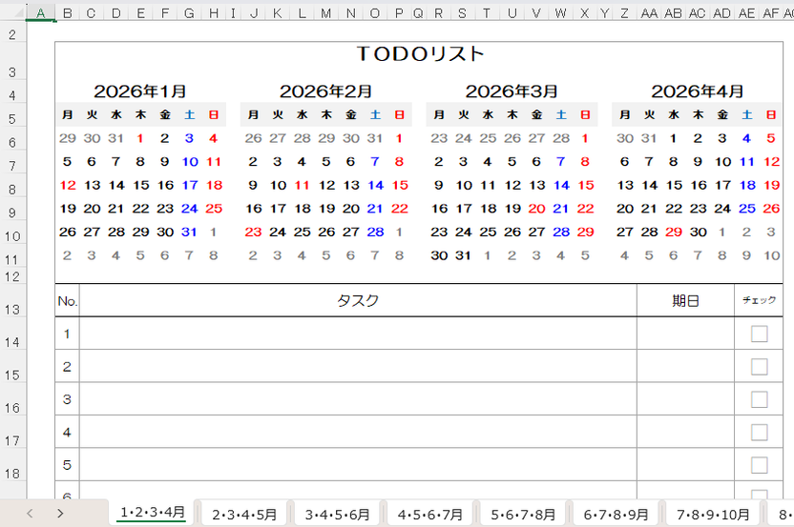
Task: Select the TODOリスト title cell
Action: (421, 54)
